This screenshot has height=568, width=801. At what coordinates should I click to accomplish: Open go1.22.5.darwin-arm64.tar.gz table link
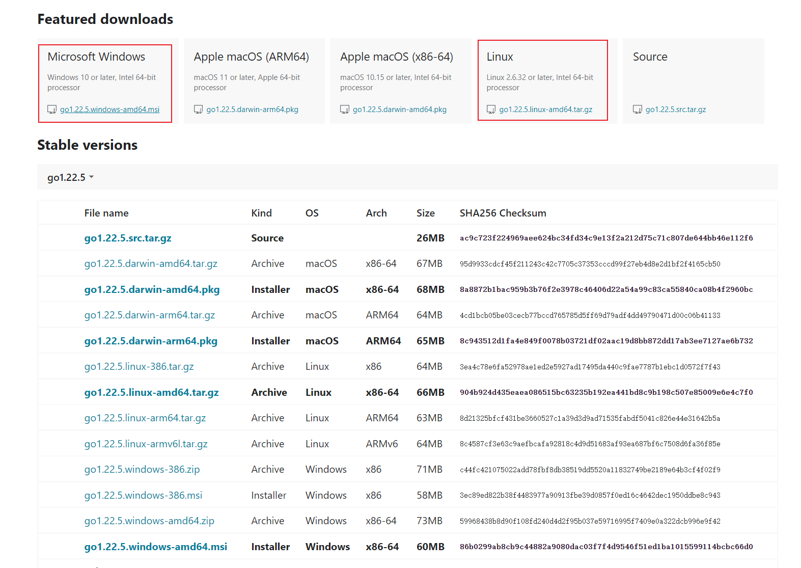(150, 315)
